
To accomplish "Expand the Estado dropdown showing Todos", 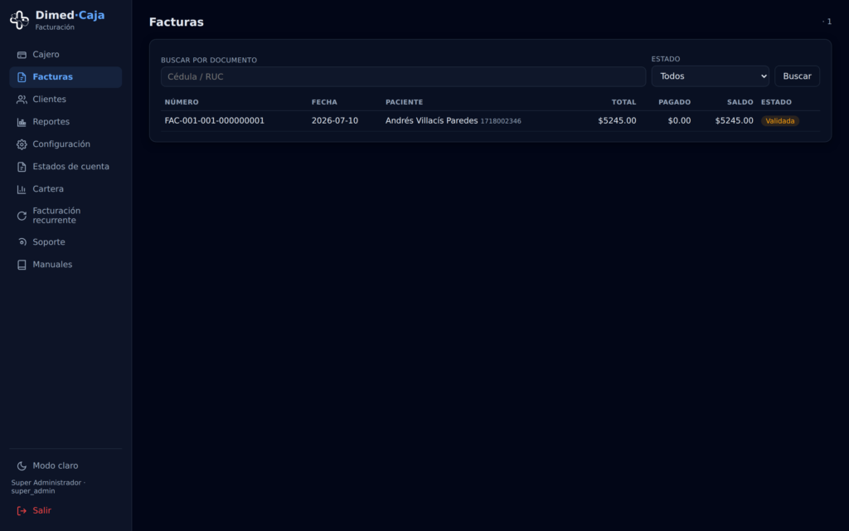I will coord(710,76).
